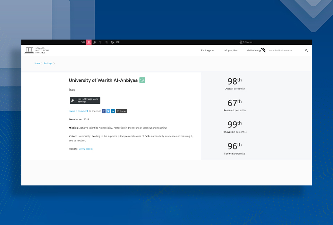Follow the Leave a comment link
Image resolution: width=333 pixels, height=225 pixels.
(x=78, y=111)
